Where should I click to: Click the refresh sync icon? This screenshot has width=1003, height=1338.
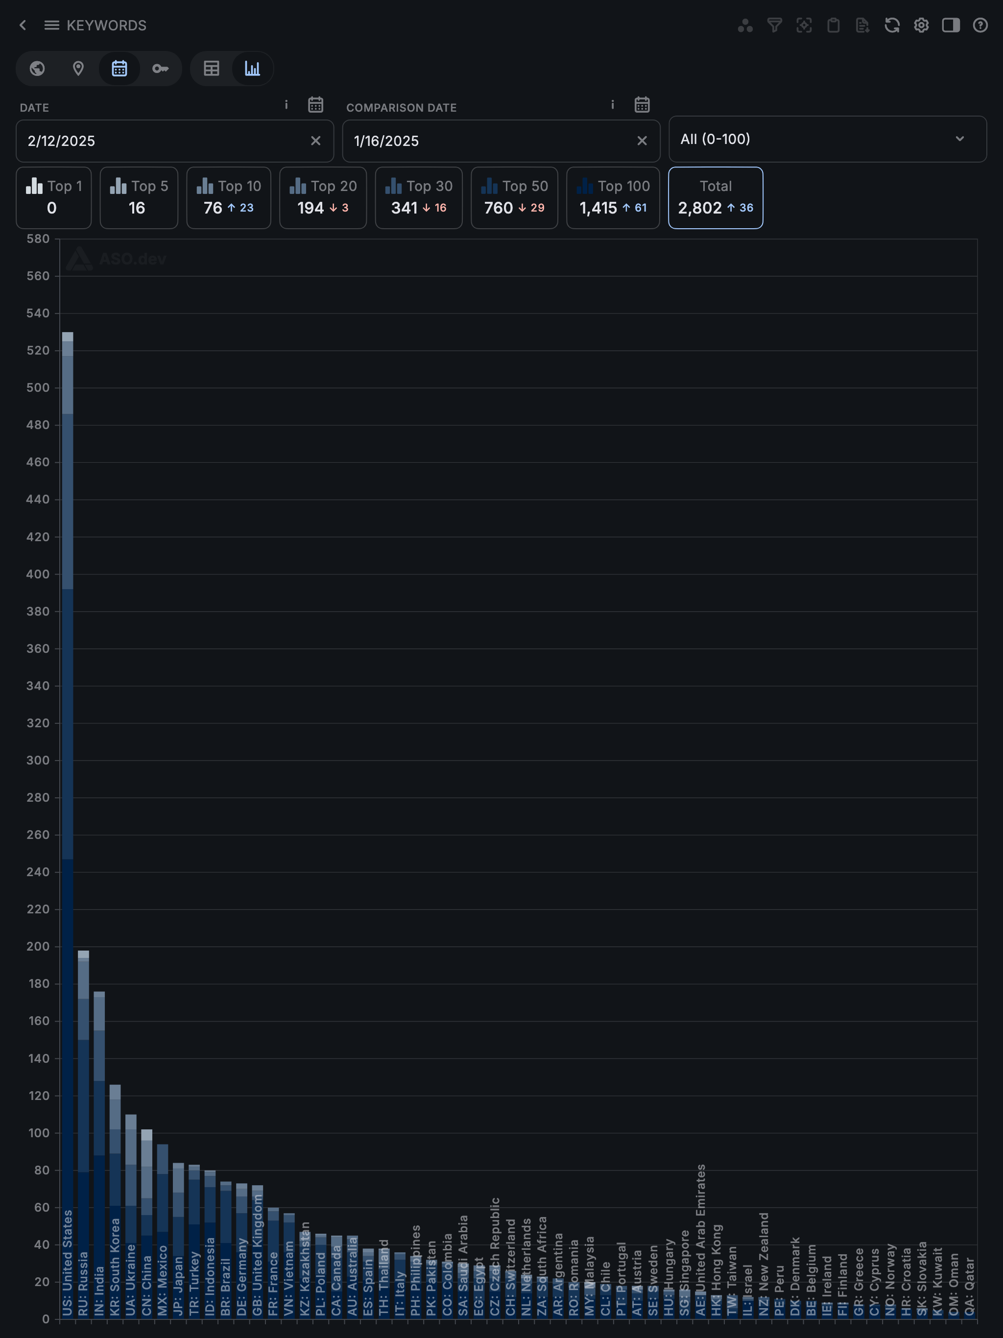click(892, 25)
